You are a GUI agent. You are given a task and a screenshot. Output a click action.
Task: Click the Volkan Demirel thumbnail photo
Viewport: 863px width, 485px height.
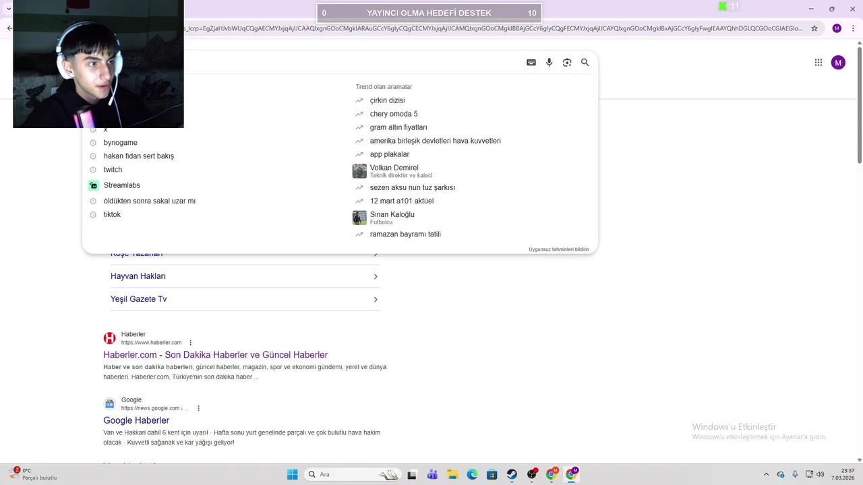359,171
